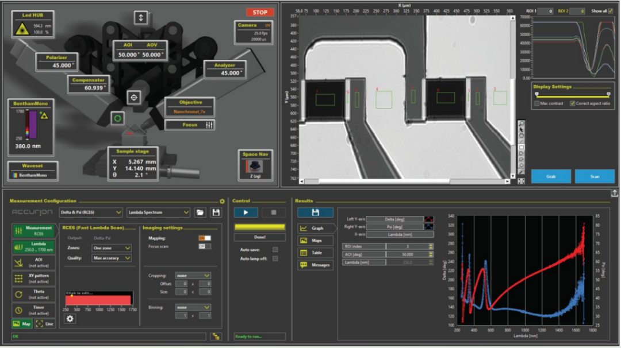Select the pointer arrow tool in image toolbar
Screen dimensions: 621x348
coord(521,130)
